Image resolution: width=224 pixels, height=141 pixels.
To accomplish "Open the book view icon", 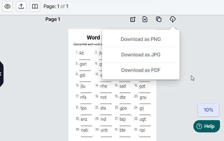I will coord(35,7).
